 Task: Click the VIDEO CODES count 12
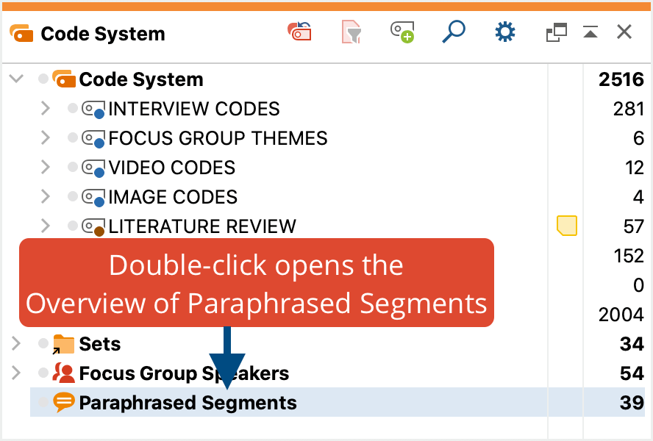coord(635,168)
